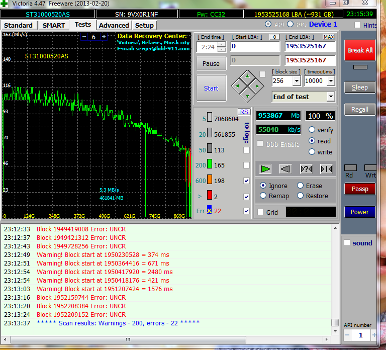Select the random scan mode icon

(x=306, y=169)
